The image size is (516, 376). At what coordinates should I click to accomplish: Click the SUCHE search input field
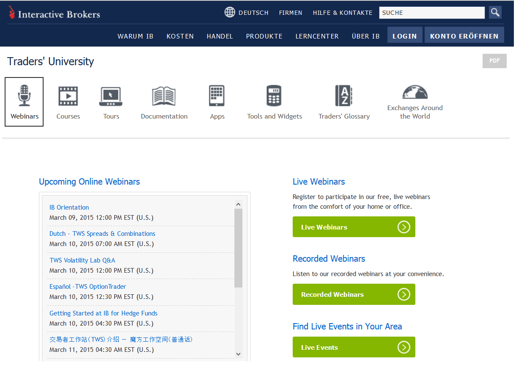pyautogui.click(x=432, y=13)
